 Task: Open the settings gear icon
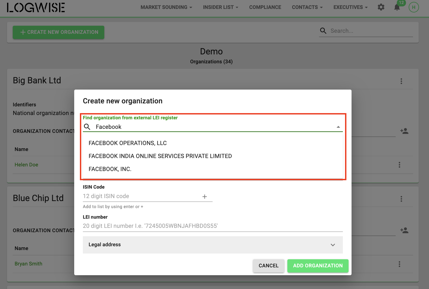(381, 7)
